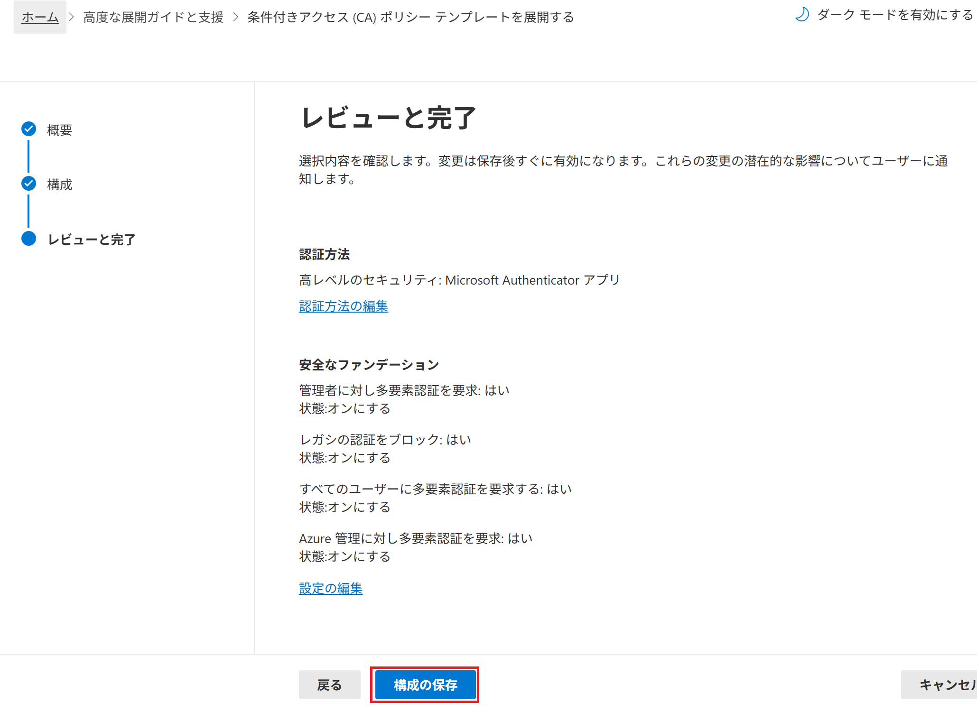This screenshot has width=977, height=712.
Task: Click the レビューと完了 page heading
Action: point(388,118)
